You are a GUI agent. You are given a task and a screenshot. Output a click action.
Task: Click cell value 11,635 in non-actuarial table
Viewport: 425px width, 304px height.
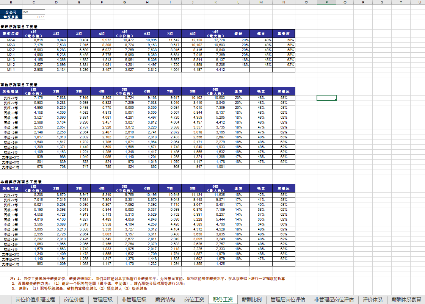[x=215, y=195]
